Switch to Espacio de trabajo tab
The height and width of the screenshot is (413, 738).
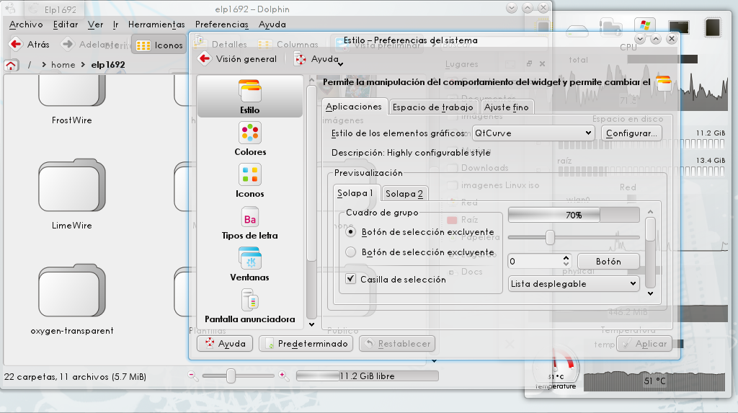433,107
